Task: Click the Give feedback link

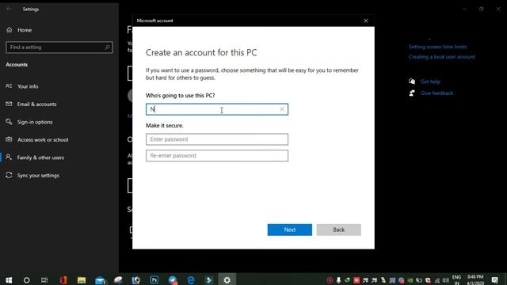Action: tap(436, 93)
